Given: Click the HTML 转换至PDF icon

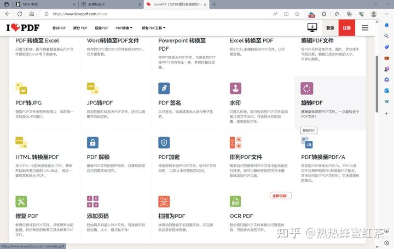Looking at the screenshot, I should 21,143.
